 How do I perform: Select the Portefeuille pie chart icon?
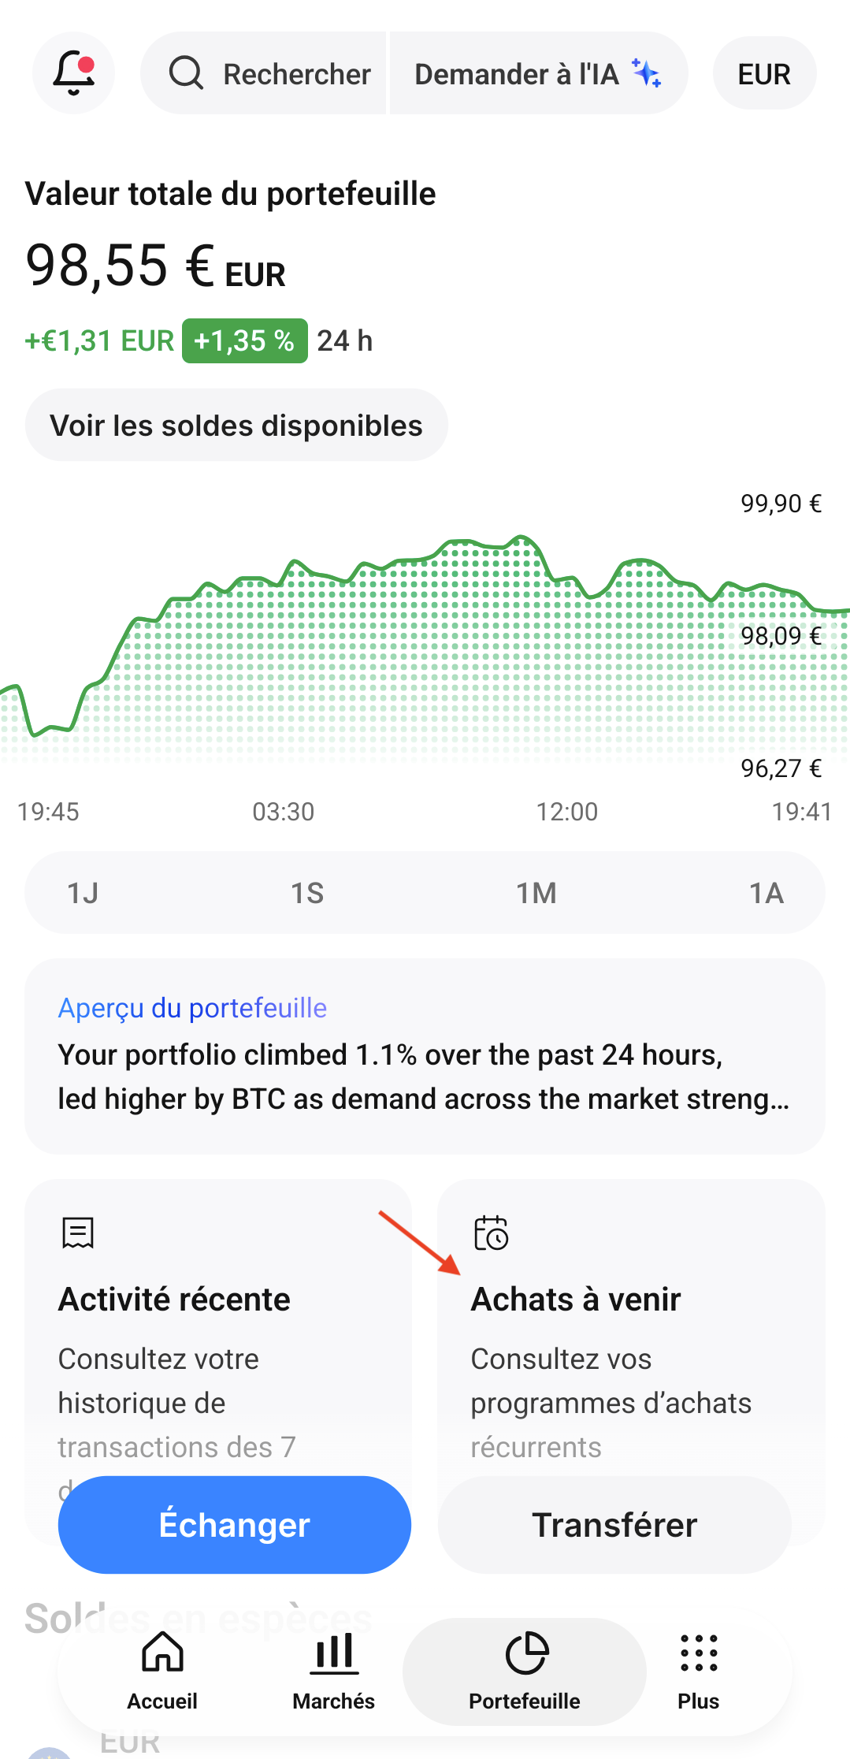pos(526,1652)
